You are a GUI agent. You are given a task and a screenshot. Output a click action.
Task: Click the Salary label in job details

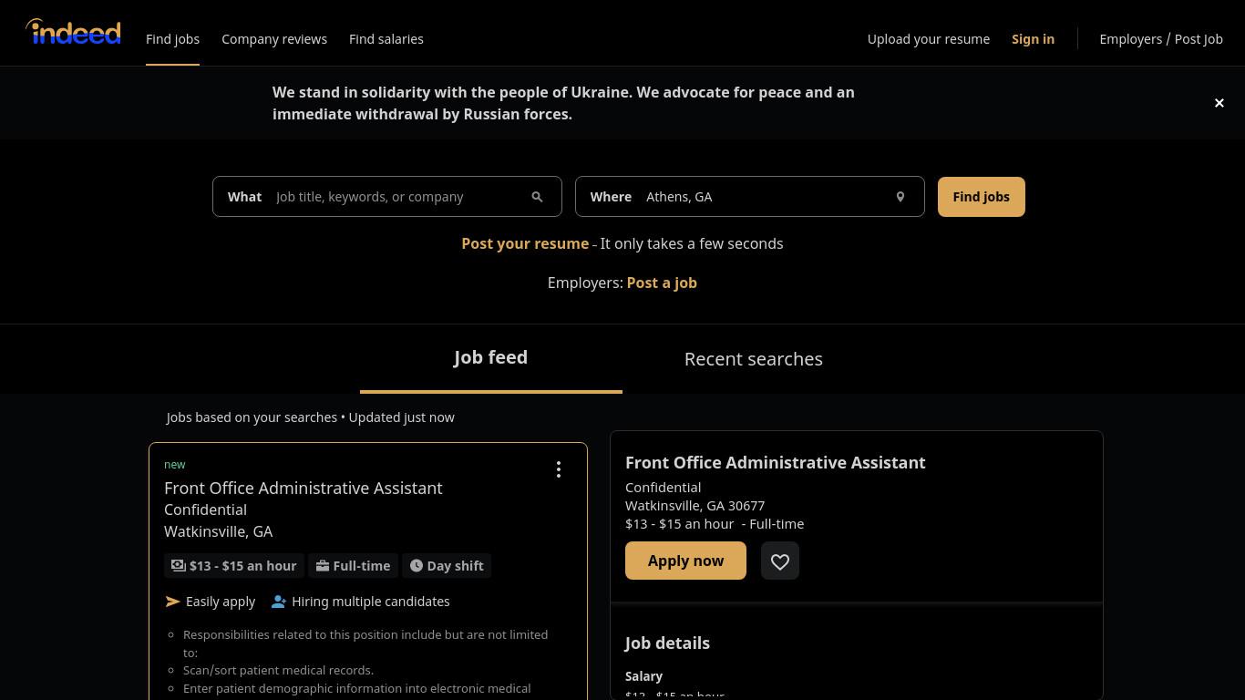[x=643, y=676]
